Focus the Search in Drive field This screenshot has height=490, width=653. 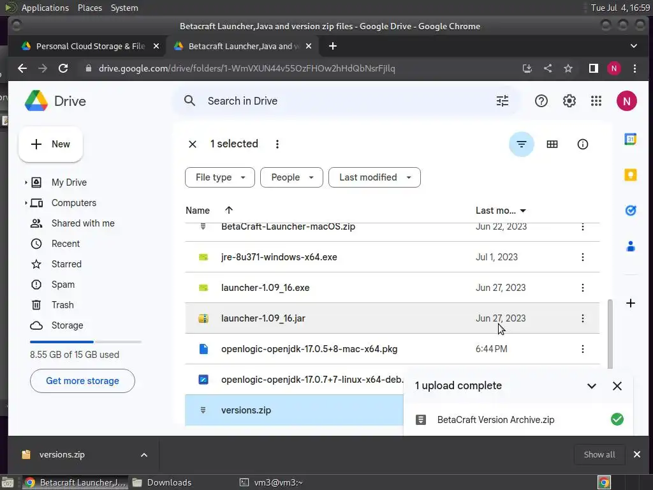coord(346,101)
